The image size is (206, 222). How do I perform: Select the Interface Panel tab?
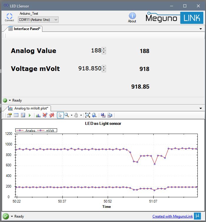click(x=25, y=29)
